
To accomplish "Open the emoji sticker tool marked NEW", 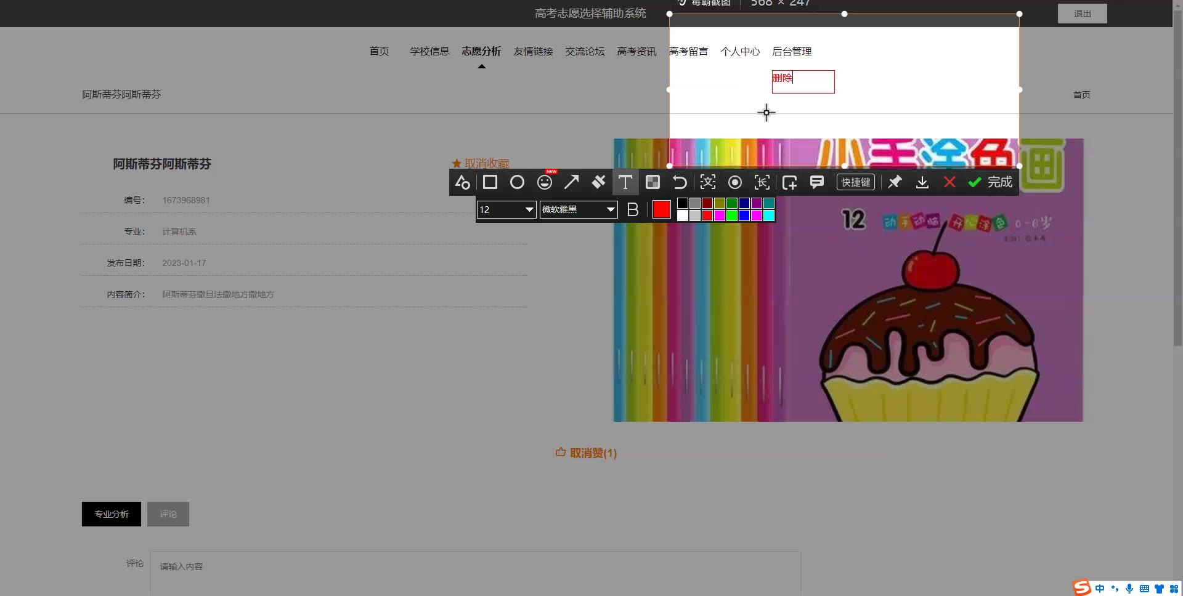I will tap(545, 182).
